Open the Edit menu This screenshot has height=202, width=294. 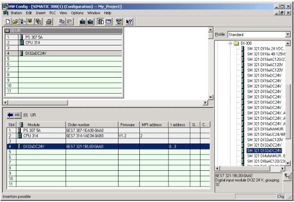pos(28,13)
